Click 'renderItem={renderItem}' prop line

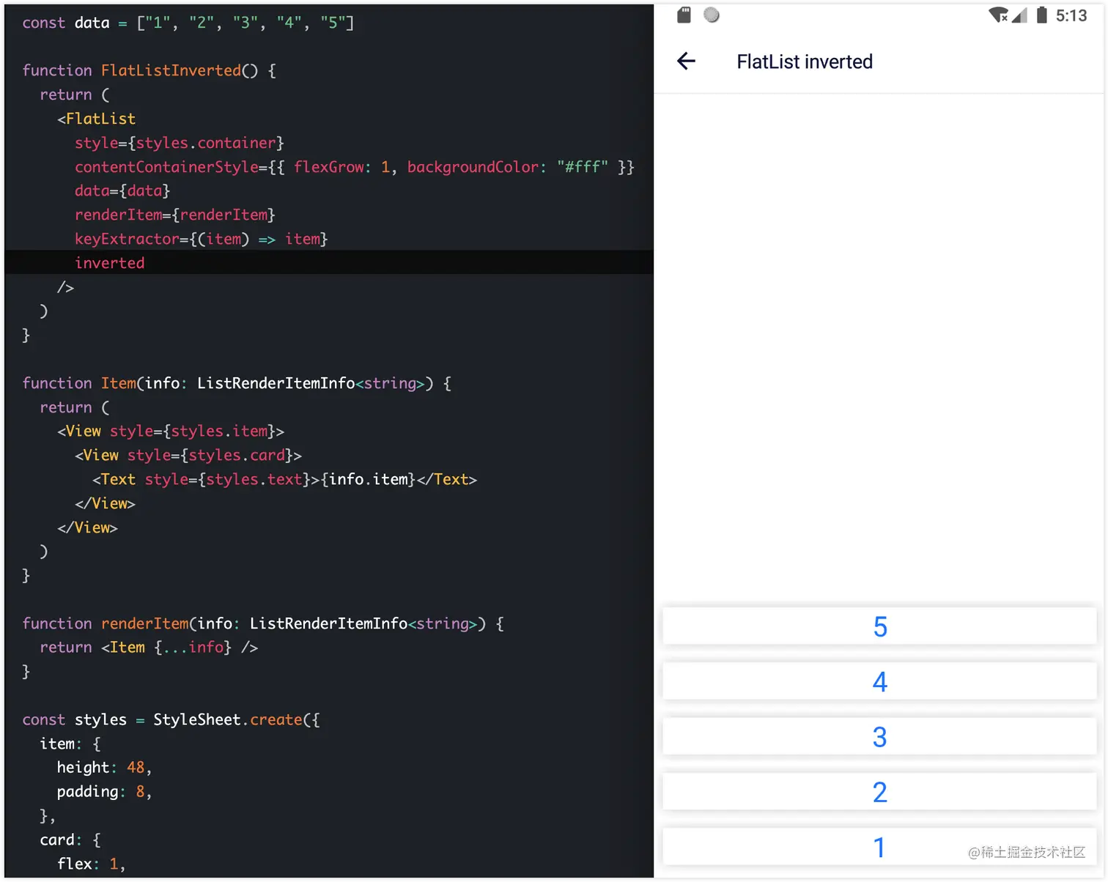tap(175, 215)
